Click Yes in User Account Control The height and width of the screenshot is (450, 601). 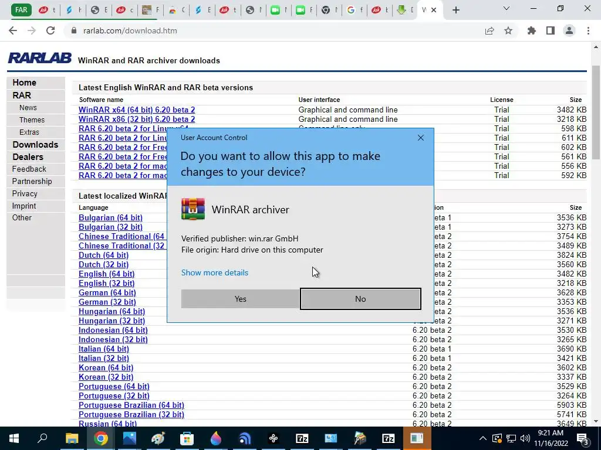[240, 299]
